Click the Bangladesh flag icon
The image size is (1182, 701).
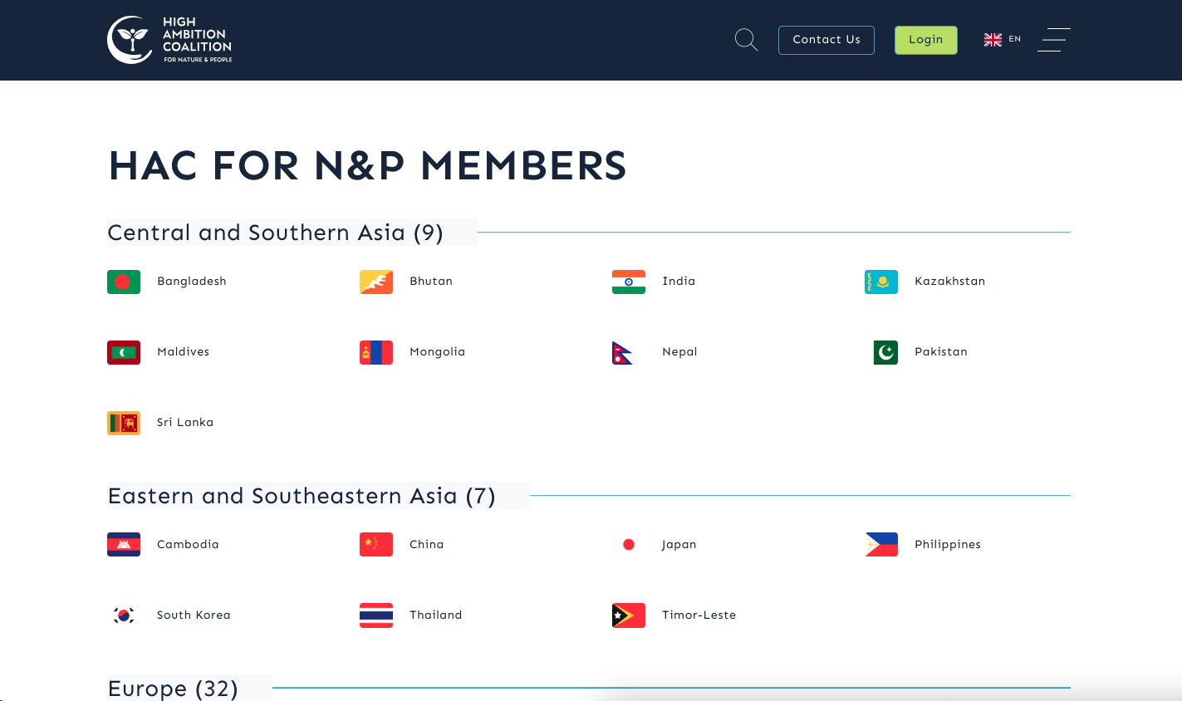pos(124,282)
